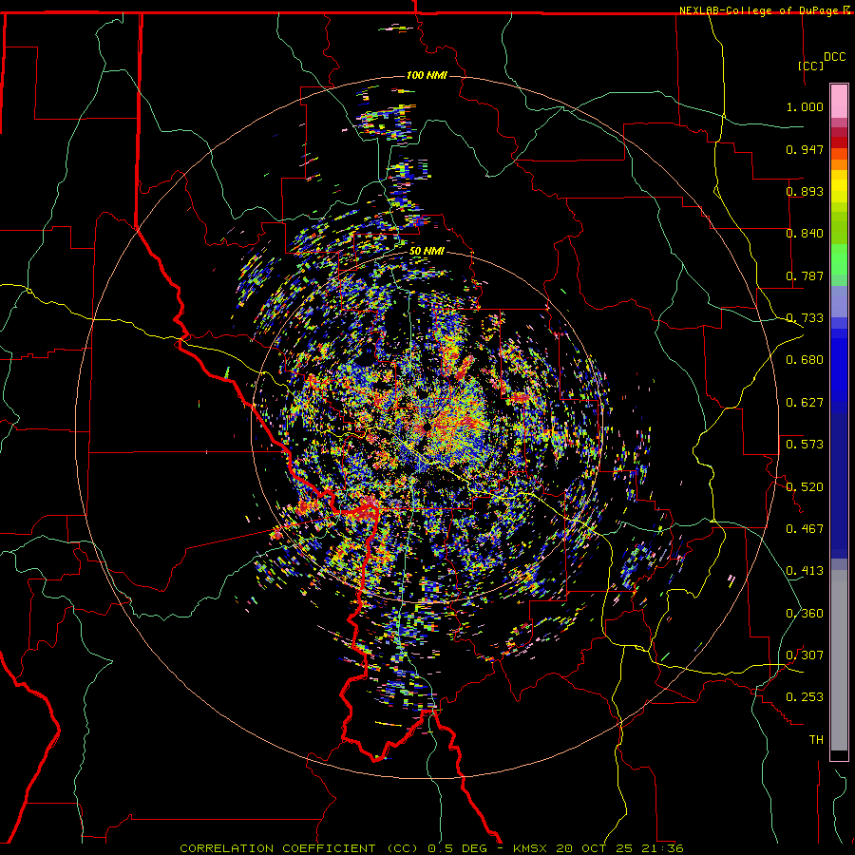This screenshot has height=855, width=855.
Task: Select the 0.360 legend value
Action: pyautogui.click(x=805, y=613)
